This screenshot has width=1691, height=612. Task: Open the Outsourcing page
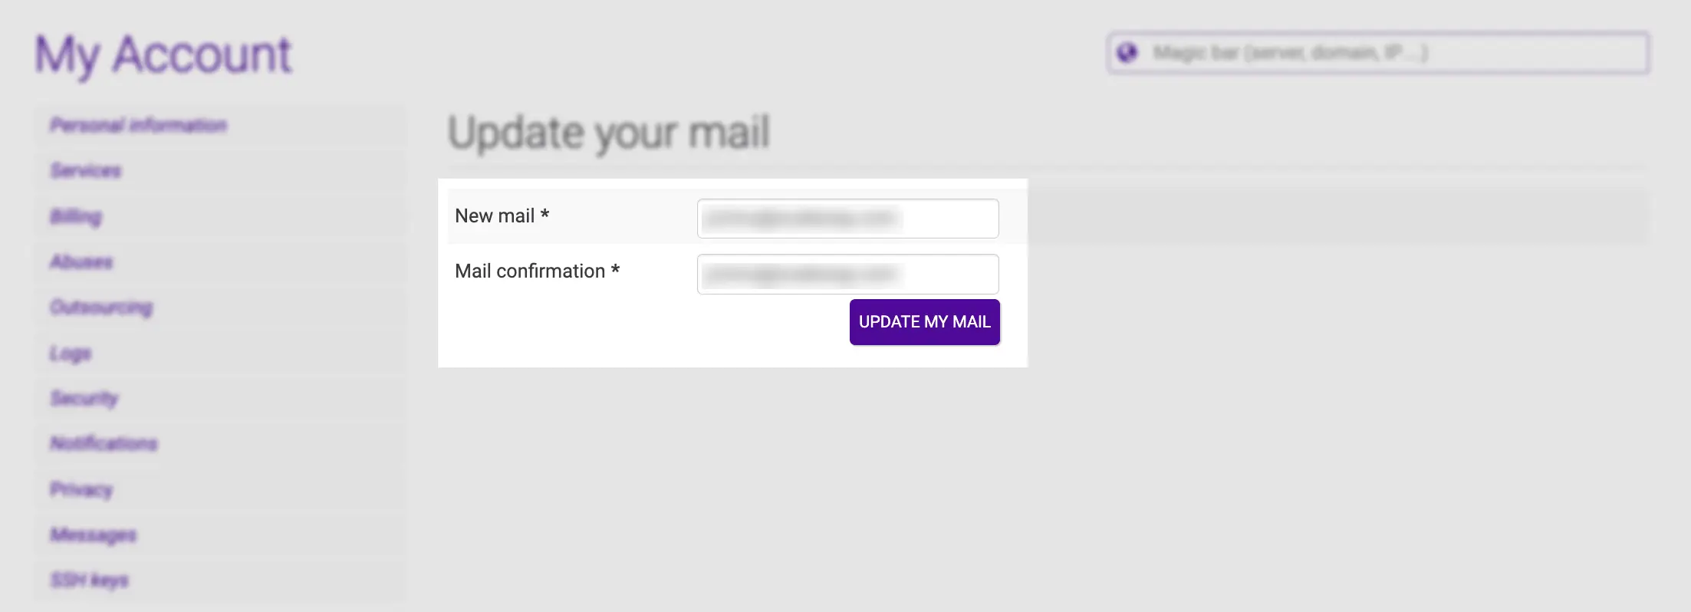point(101,308)
